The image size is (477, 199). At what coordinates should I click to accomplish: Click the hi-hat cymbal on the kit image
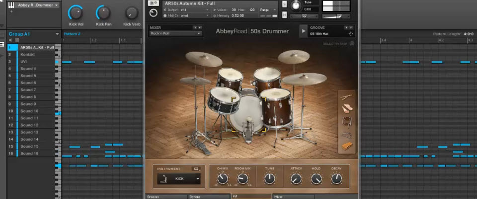pyautogui.click(x=195, y=81)
